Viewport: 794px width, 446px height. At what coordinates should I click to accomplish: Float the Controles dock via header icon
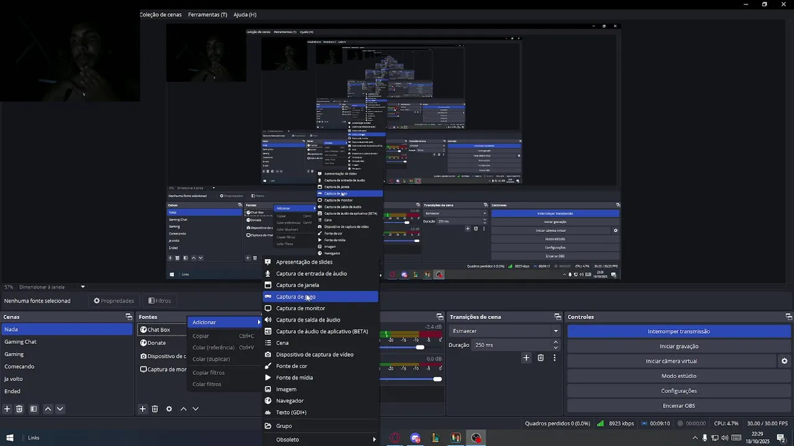click(x=788, y=317)
